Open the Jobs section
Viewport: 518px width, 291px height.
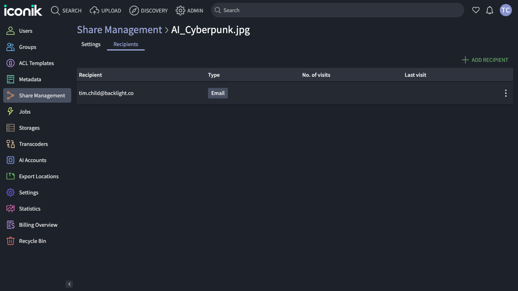[25, 112]
